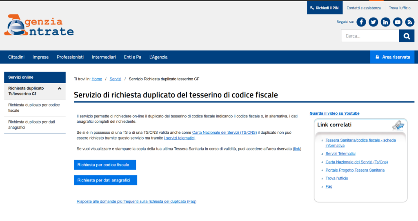Open the Agenzia Entrate YouTube channel

coord(398,22)
